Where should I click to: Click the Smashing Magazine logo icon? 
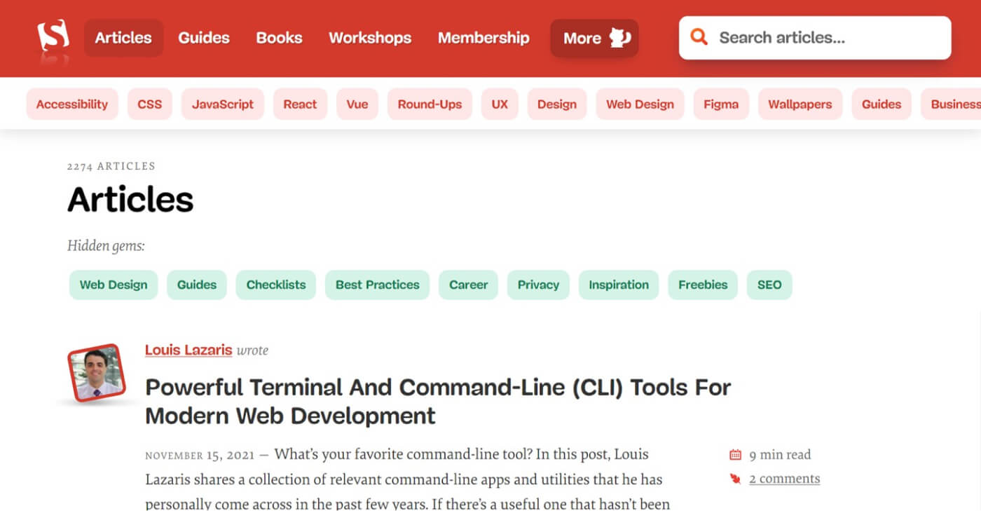53,35
